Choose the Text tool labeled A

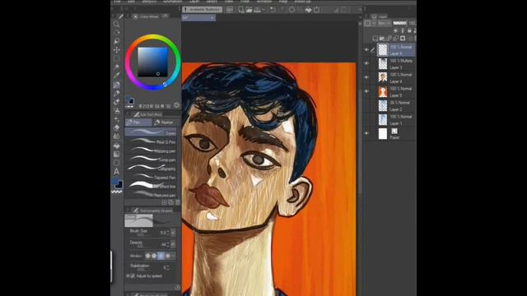(116, 171)
